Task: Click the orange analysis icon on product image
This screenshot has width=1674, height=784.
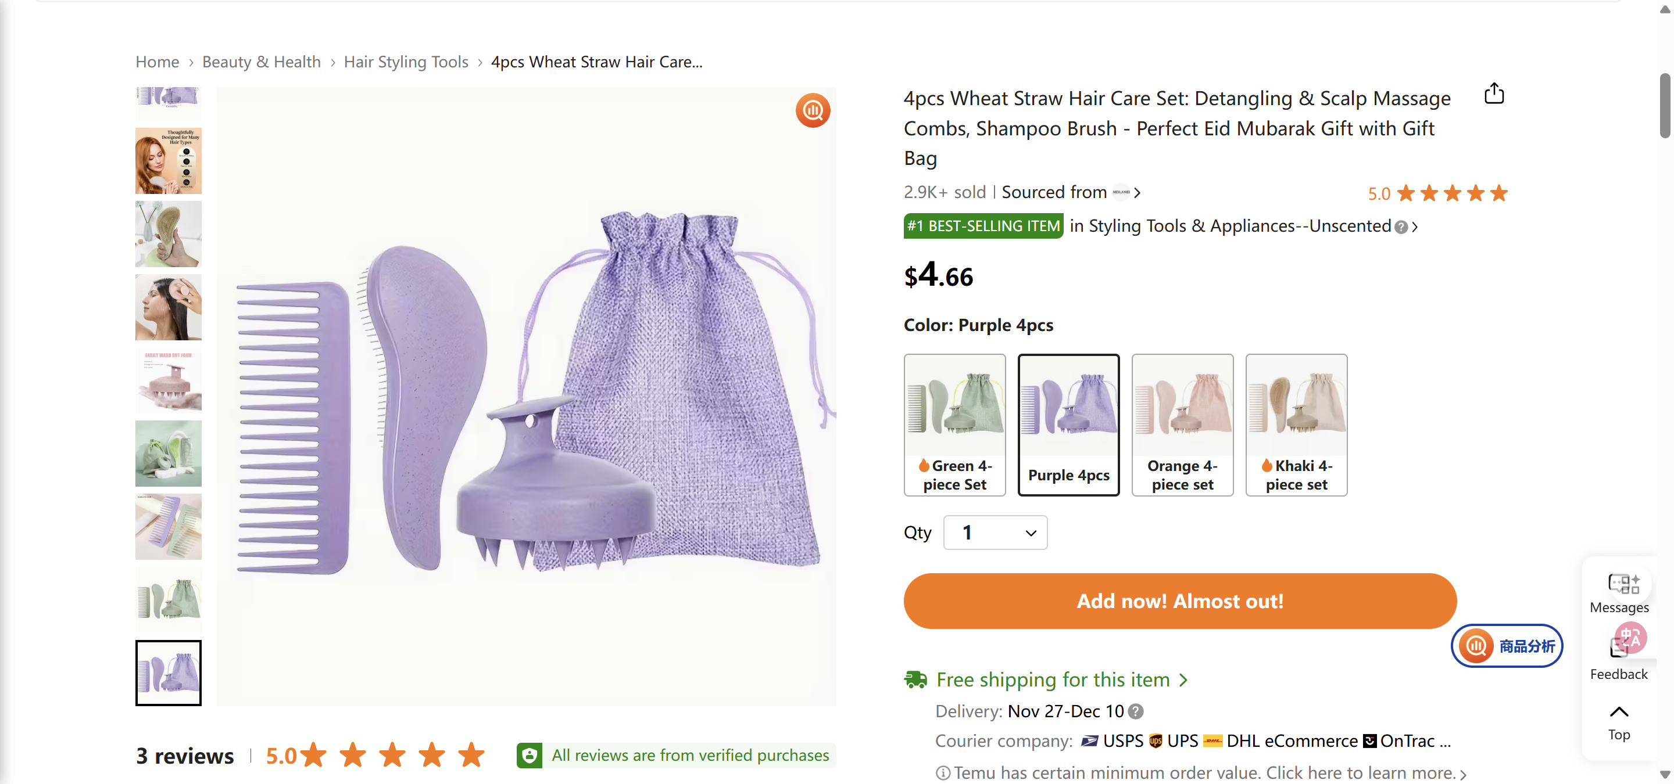Action: point(813,111)
